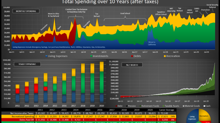This screenshot has height=123, width=220.
Task: Click the Taxable Assets legend swatch
Action: pyautogui.click(x=163, y=106)
